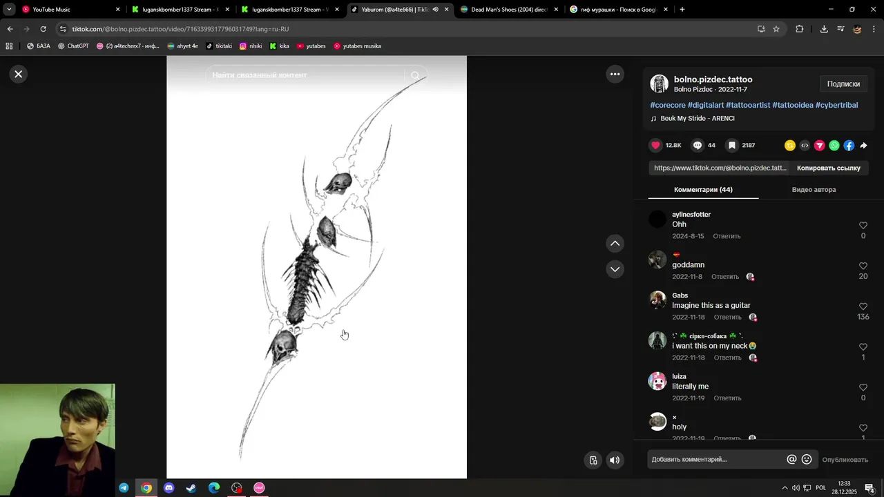Reply to the "Ohh" comment via Ответить

[727, 236]
